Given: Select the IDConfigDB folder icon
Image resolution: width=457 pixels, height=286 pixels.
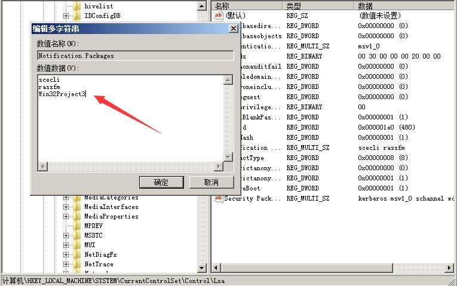Looking at the screenshot, I should click(77, 16).
